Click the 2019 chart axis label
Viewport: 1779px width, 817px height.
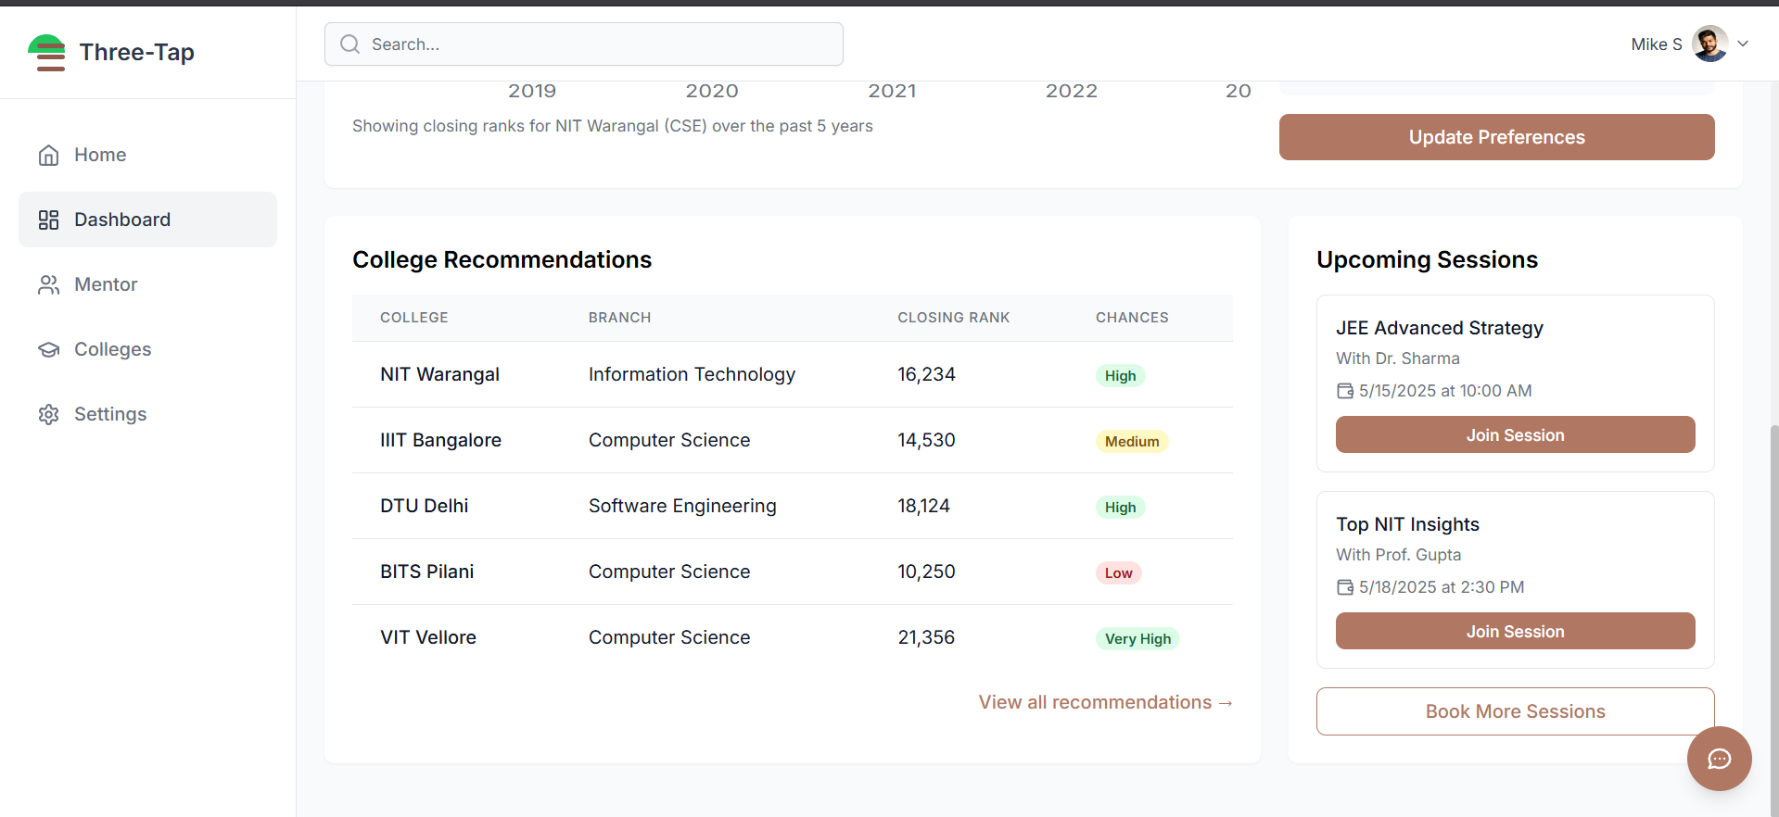coord(532,91)
